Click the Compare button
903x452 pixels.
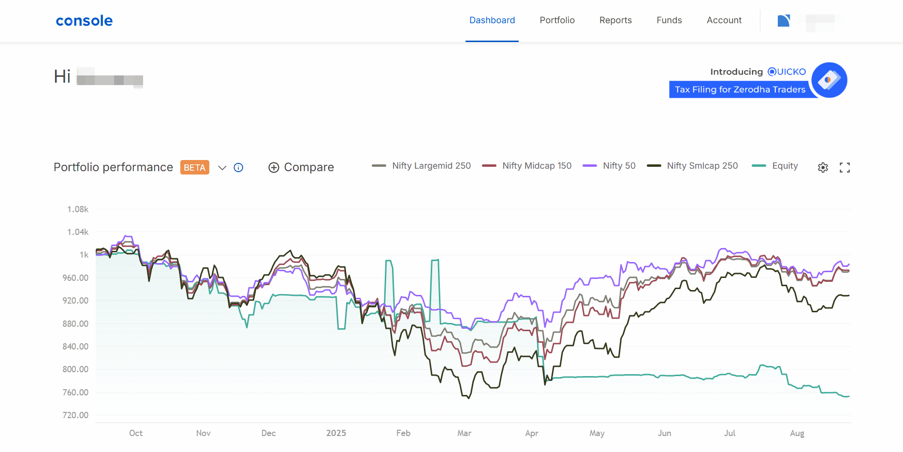[x=301, y=167]
